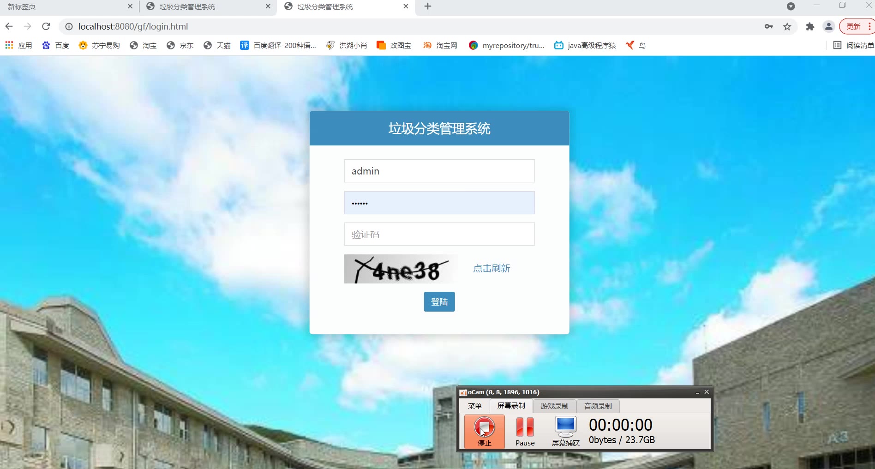Bookmark this page with the star icon
This screenshot has width=875, height=469.
click(x=787, y=26)
